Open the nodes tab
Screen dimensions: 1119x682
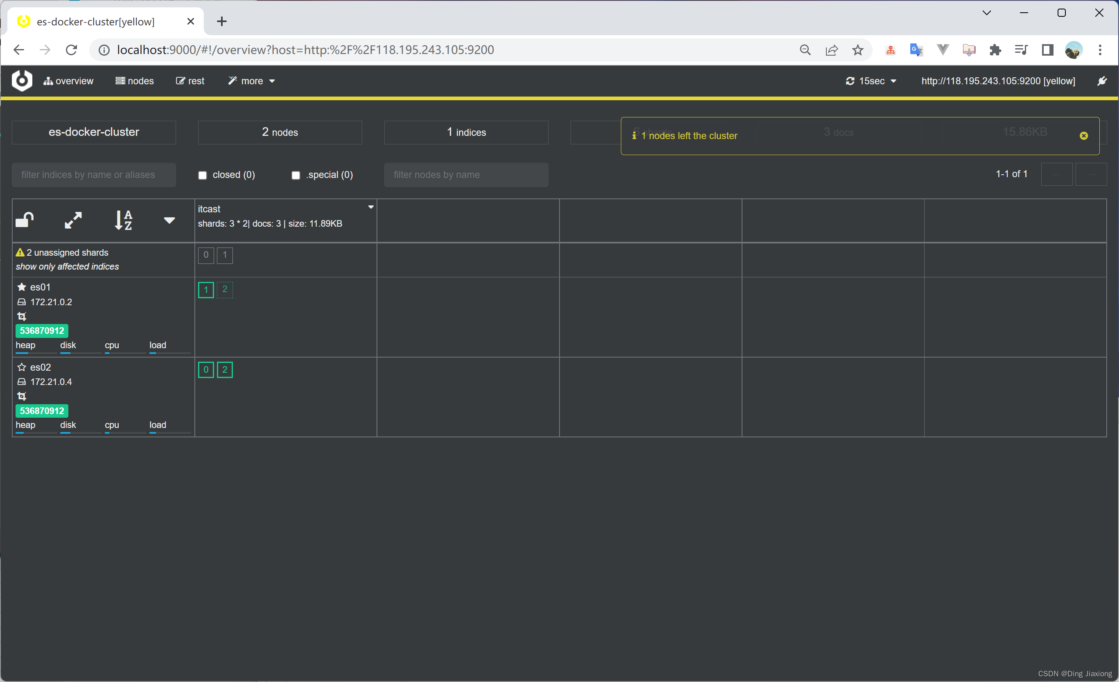click(134, 81)
